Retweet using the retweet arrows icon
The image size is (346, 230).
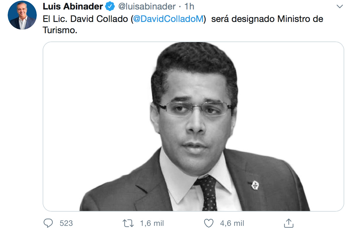pos(128,223)
